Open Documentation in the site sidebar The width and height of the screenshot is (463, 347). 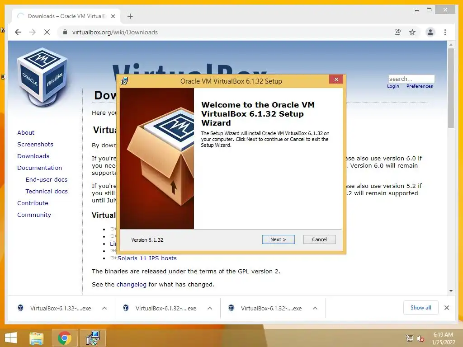coord(40,168)
